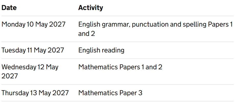Click Mathematics Papers 1 and 2 cell
Image resolution: width=240 pixels, height=103 pixels.
pos(120,67)
